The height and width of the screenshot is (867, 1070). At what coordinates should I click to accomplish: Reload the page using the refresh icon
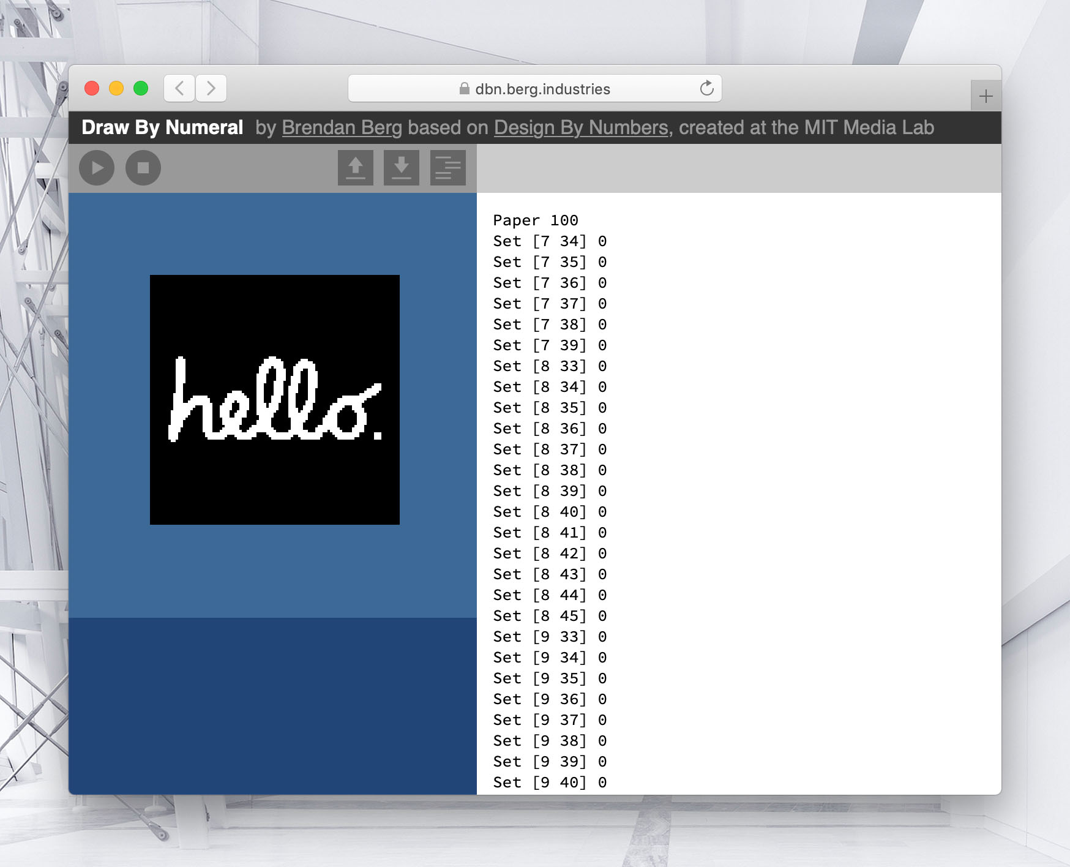tap(707, 89)
